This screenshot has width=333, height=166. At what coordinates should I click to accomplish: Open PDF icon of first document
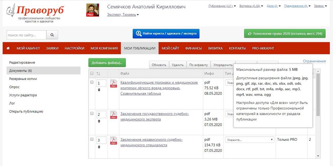[x=114, y=83]
